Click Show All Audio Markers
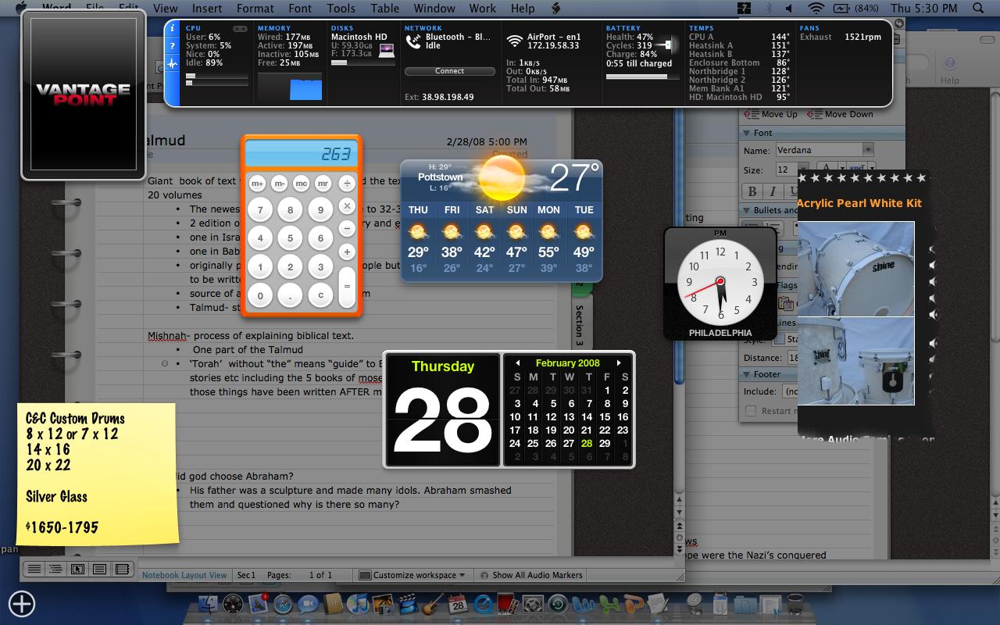 (x=531, y=575)
